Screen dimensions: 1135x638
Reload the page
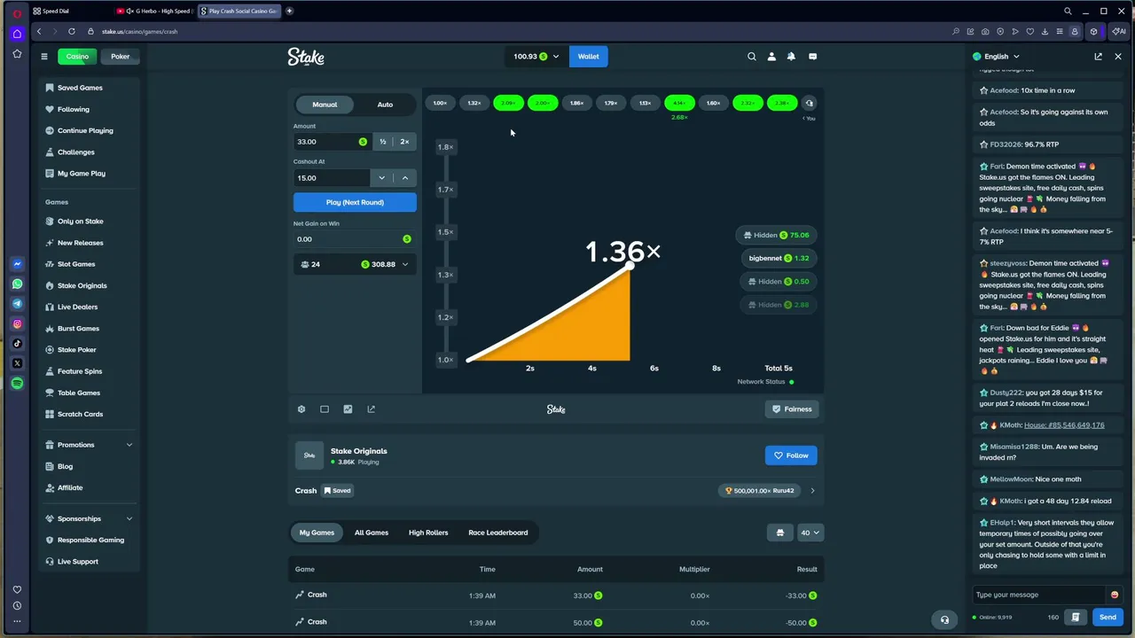(72, 32)
